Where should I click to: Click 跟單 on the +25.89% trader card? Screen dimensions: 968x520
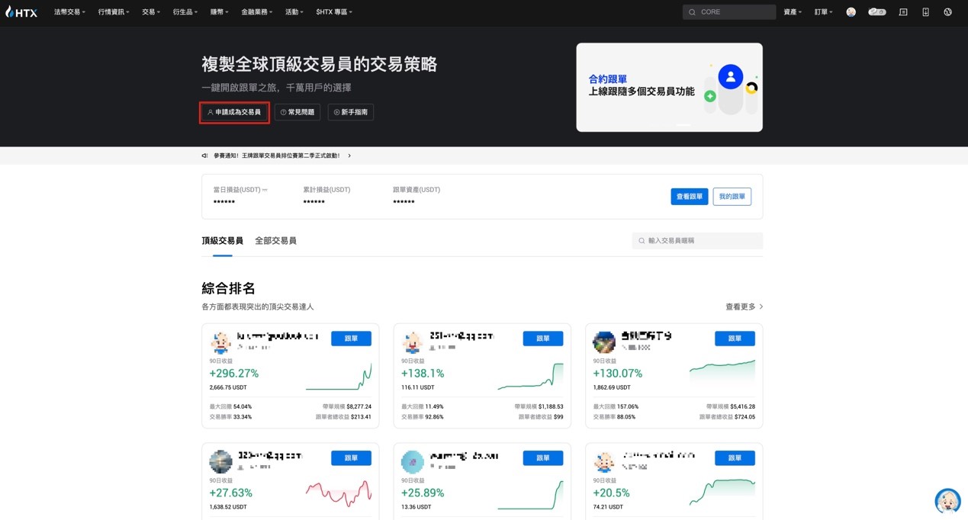pyautogui.click(x=543, y=458)
